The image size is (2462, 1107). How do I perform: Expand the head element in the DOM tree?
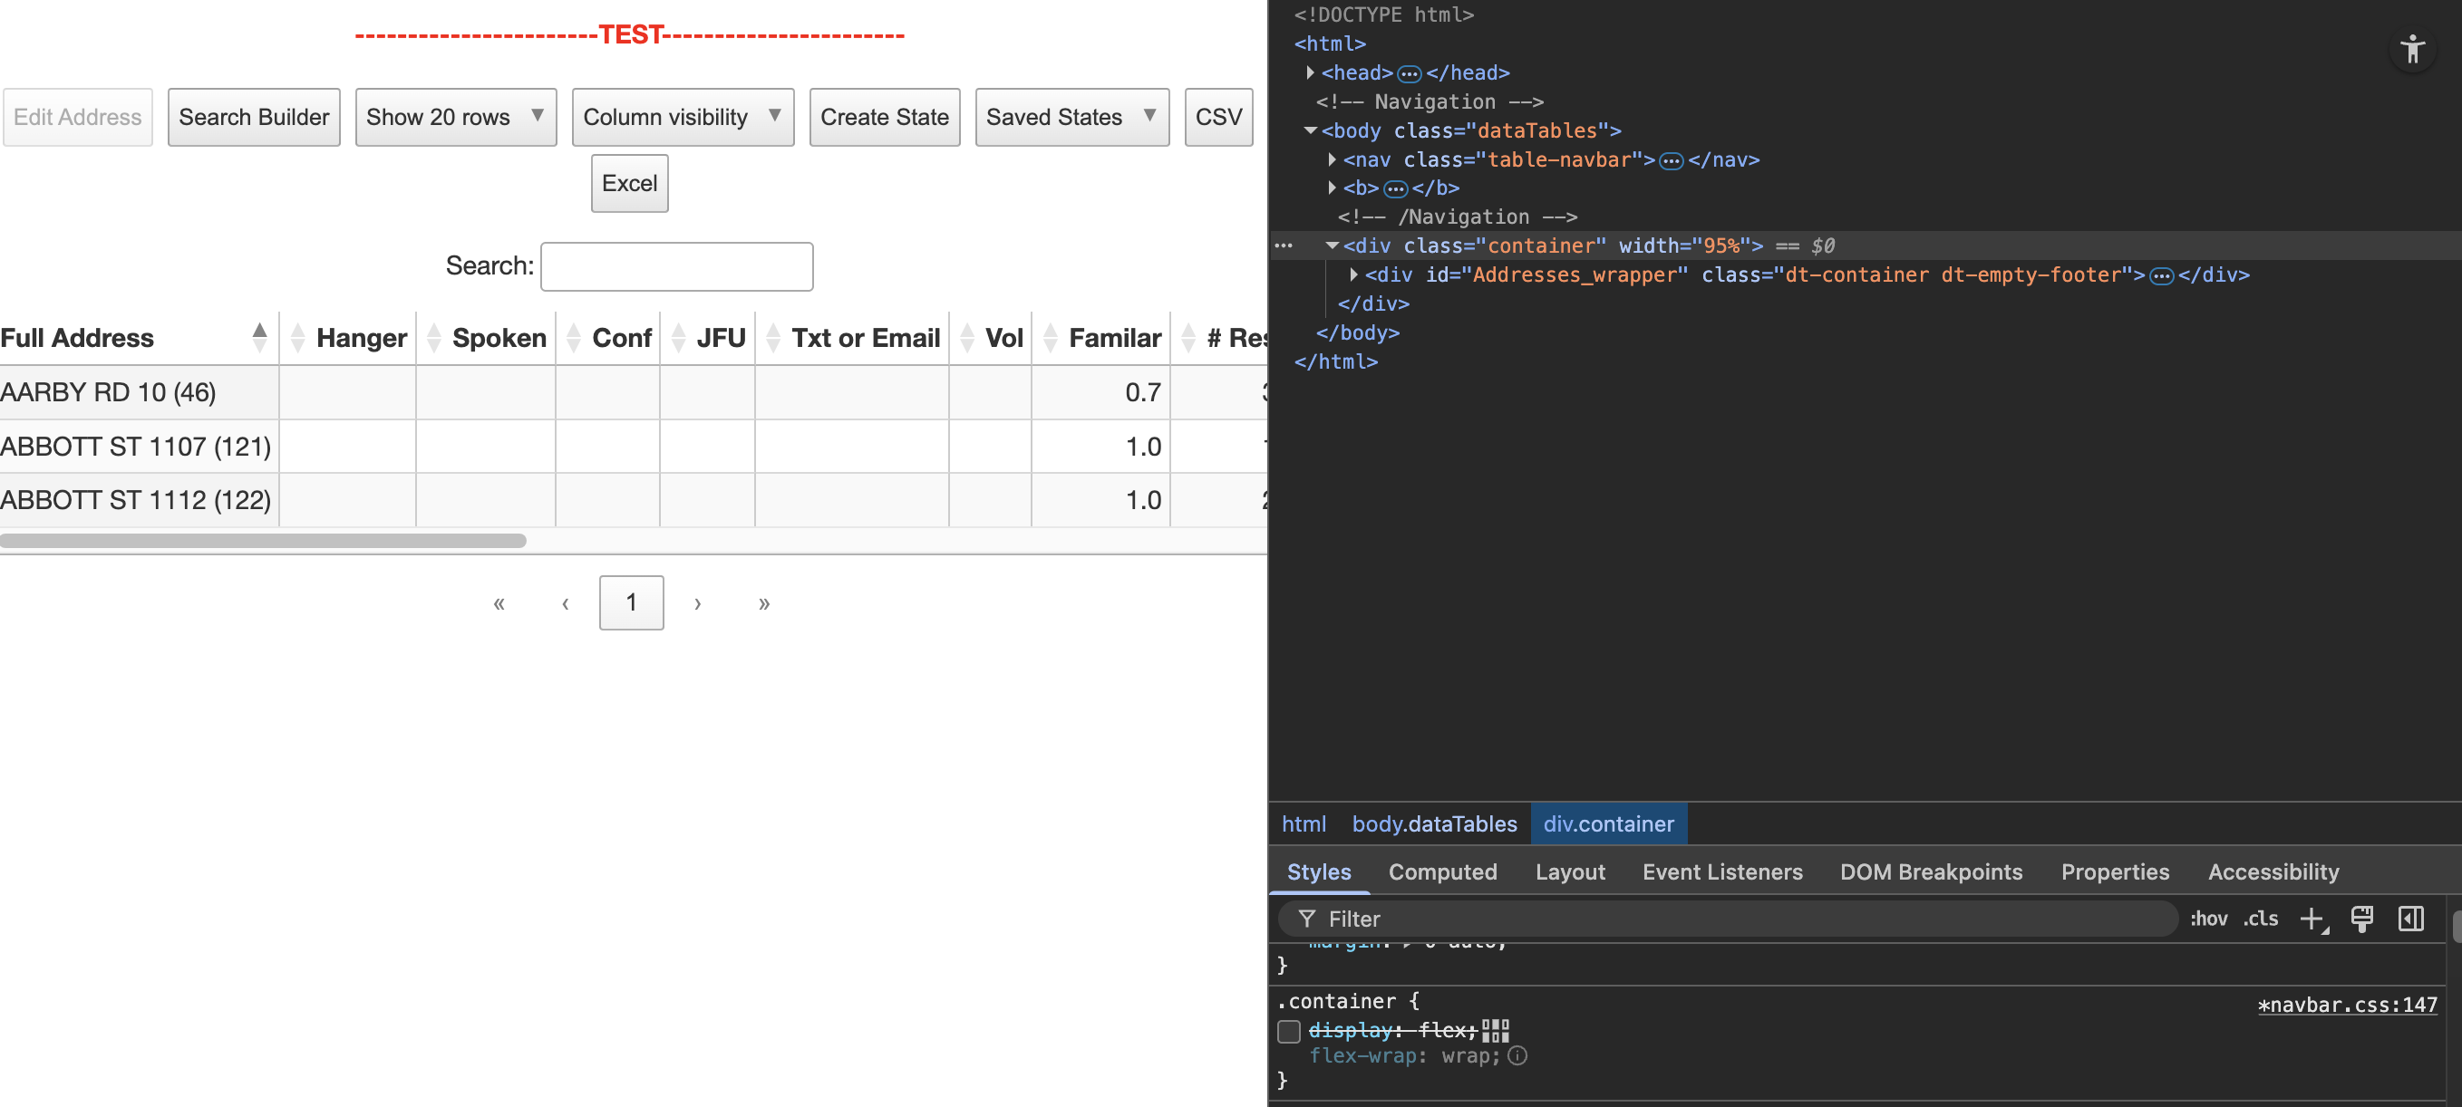coord(1311,73)
